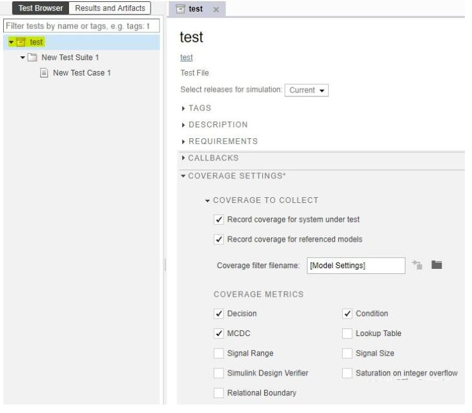Click the New Test Suite 1 folder icon
The width and height of the screenshot is (472, 413).
click(32, 58)
